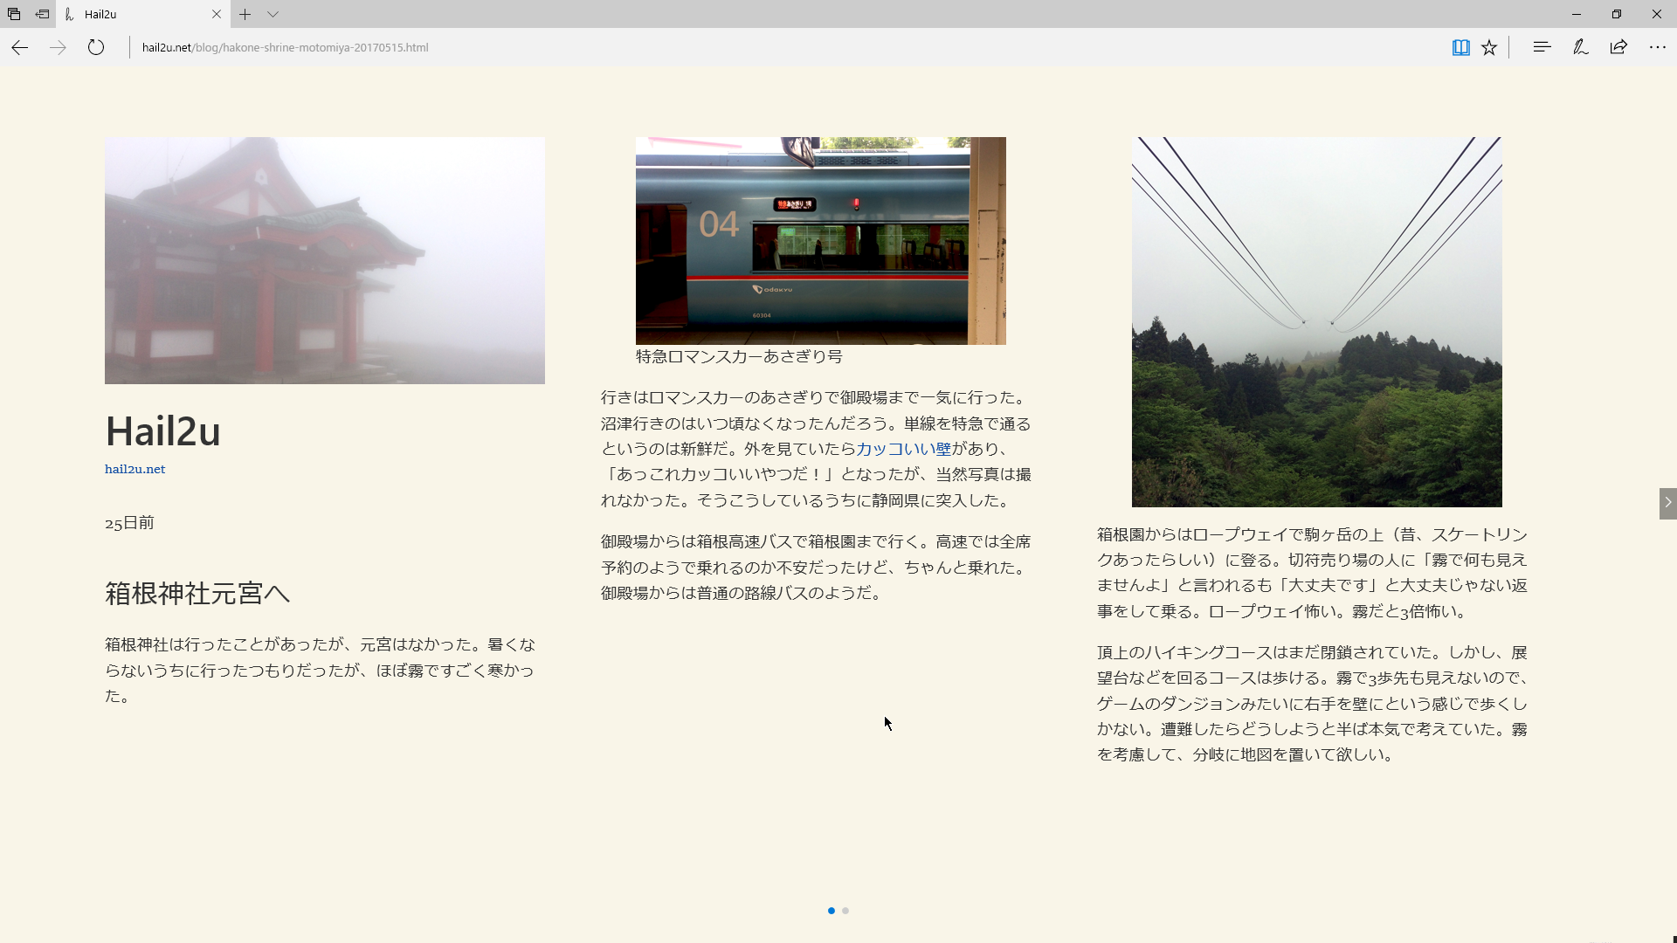Click the address bar URL field

click(x=284, y=47)
